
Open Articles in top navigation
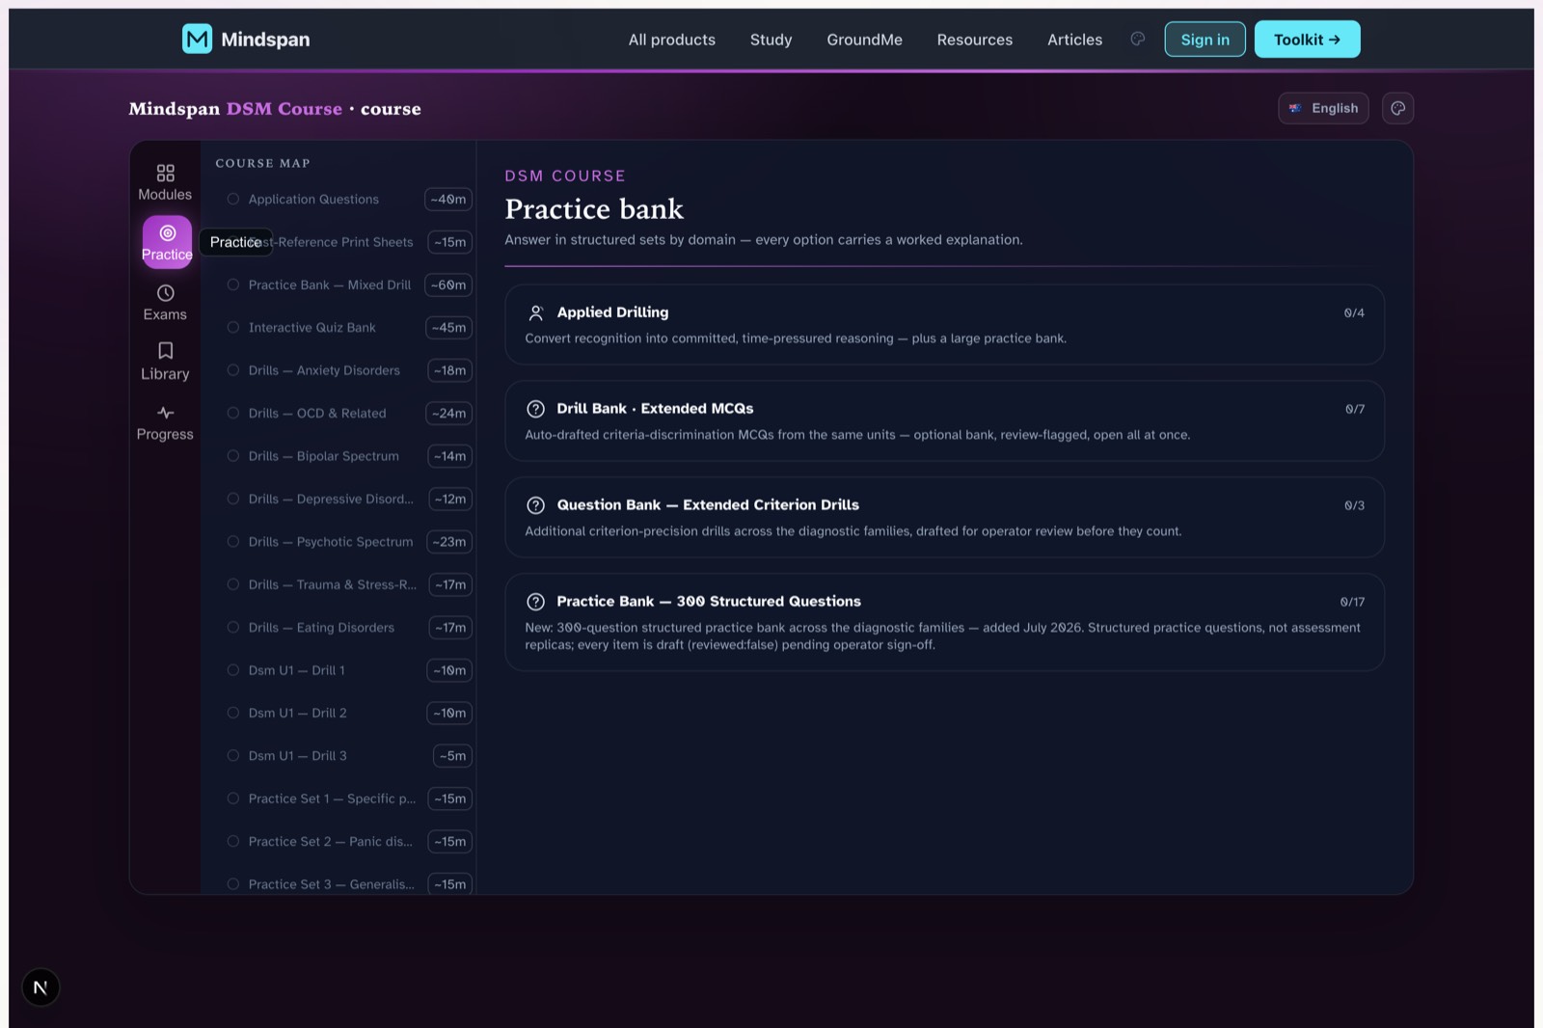click(1074, 40)
